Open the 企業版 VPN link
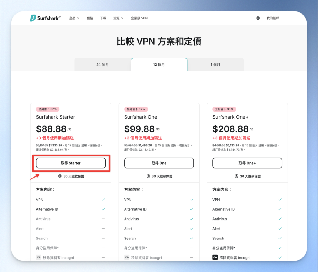 coord(139,18)
